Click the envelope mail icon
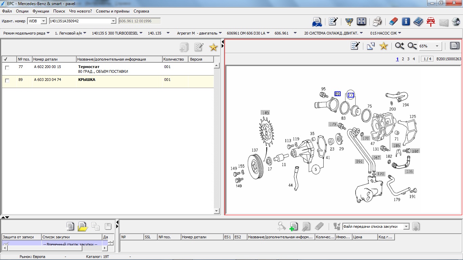Viewport: 463px width, 260px height. click(x=444, y=22)
